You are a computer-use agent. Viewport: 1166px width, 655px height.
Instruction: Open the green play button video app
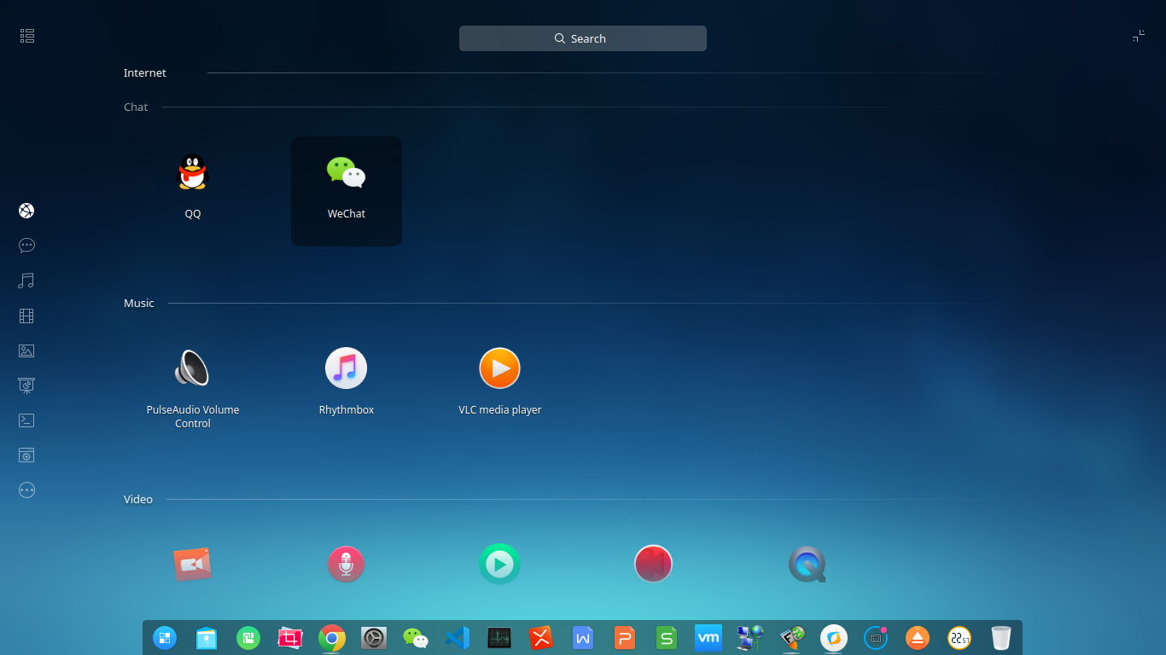[x=499, y=565]
